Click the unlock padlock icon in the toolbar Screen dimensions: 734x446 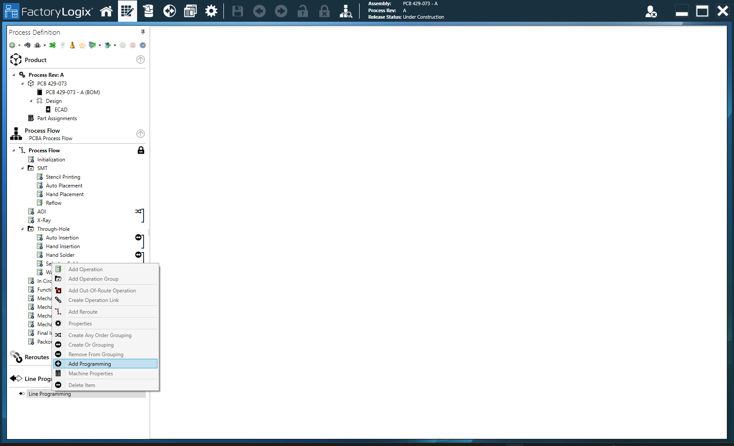click(x=302, y=11)
